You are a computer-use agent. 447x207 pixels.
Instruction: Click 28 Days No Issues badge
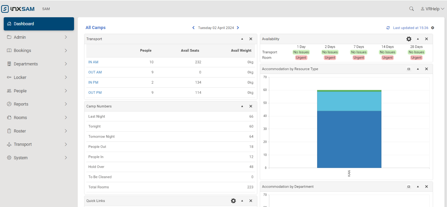coord(416,52)
